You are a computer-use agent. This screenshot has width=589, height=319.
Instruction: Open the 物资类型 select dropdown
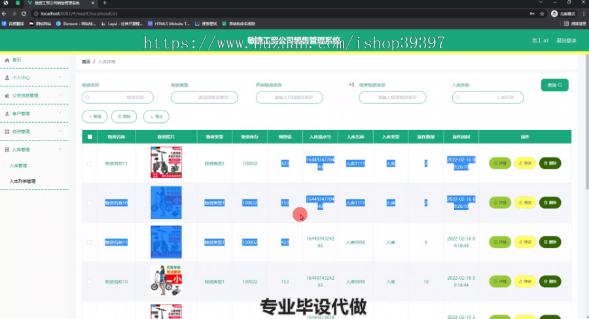point(204,97)
